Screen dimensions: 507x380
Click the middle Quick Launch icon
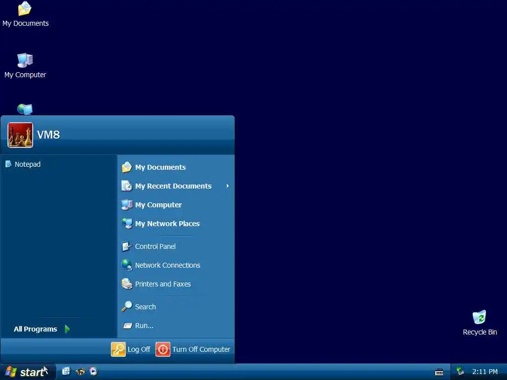coord(80,371)
